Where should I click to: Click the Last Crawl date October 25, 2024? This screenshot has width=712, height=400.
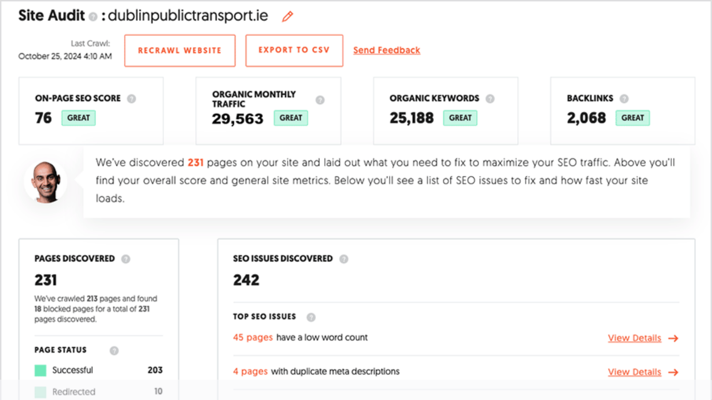pos(65,56)
